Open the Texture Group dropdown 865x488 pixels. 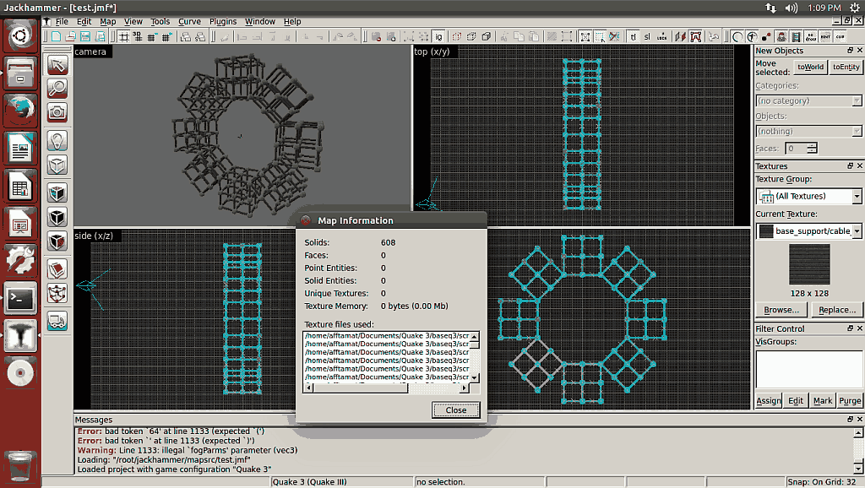tap(809, 196)
